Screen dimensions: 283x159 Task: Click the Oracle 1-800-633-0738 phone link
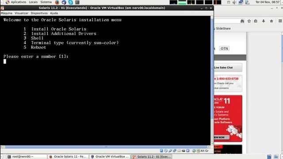[x=227, y=79]
